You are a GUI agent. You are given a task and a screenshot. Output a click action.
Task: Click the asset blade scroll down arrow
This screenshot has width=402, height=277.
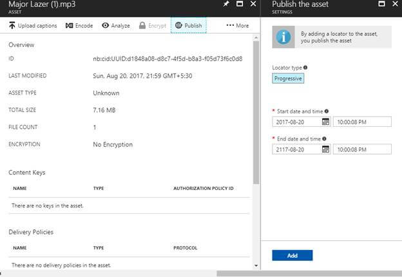pos(256,265)
